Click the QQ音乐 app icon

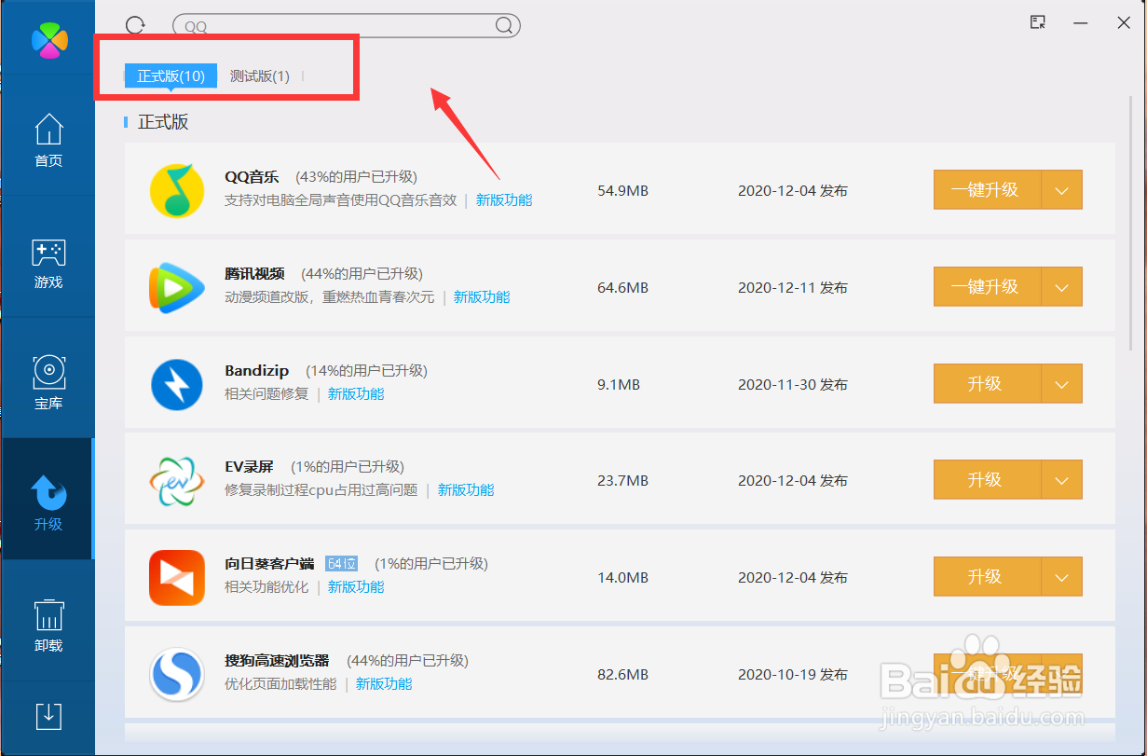(177, 189)
